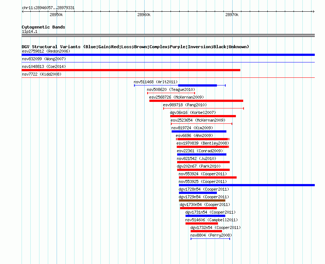
Task: Open the dgv1731n54 (Cooper2011) label
Action: [x=211, y=212]
